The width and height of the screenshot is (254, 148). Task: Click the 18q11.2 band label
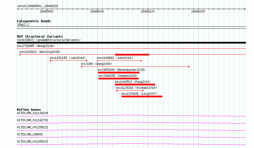click(23, 24)
